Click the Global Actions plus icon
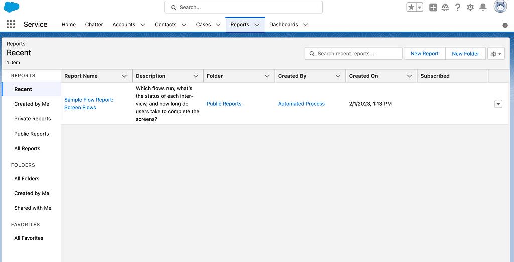The width and height of the screenshot is (514, 262). (433, 7)
